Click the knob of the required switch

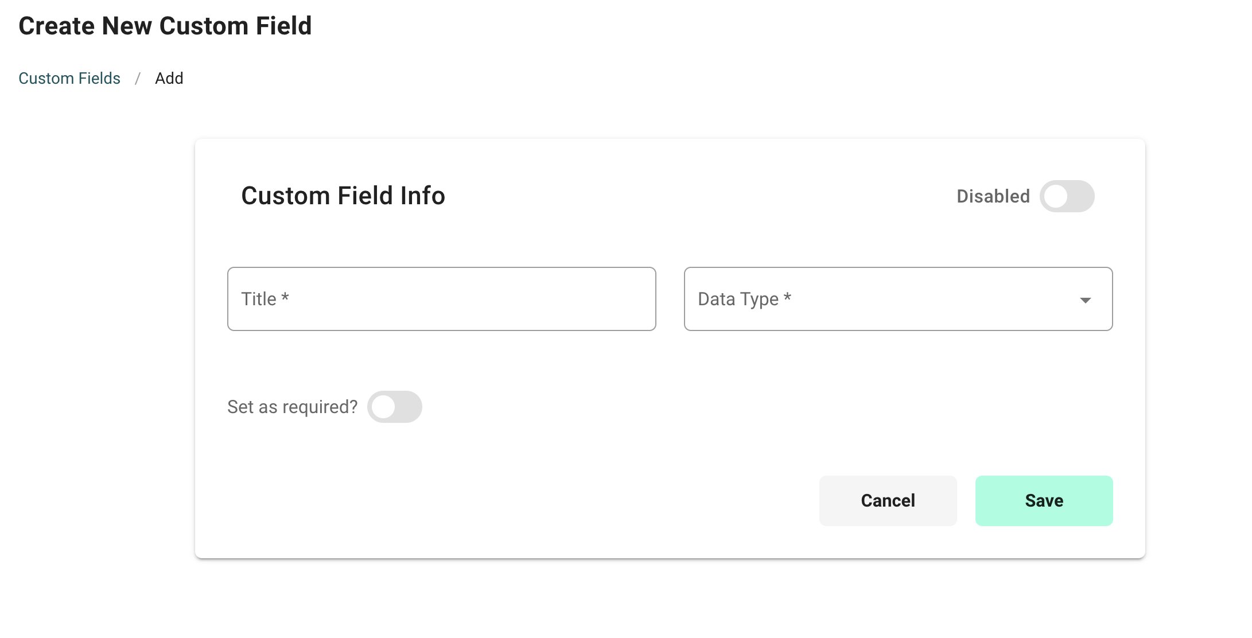[x=383, y=407]
